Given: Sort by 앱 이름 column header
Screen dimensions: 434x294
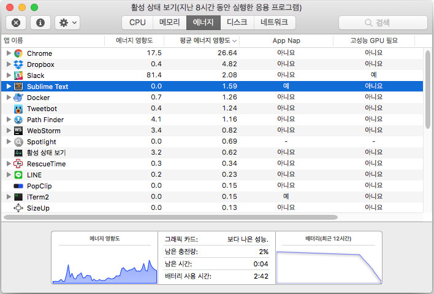Looking at the screenshot, I should coord(53,41).
